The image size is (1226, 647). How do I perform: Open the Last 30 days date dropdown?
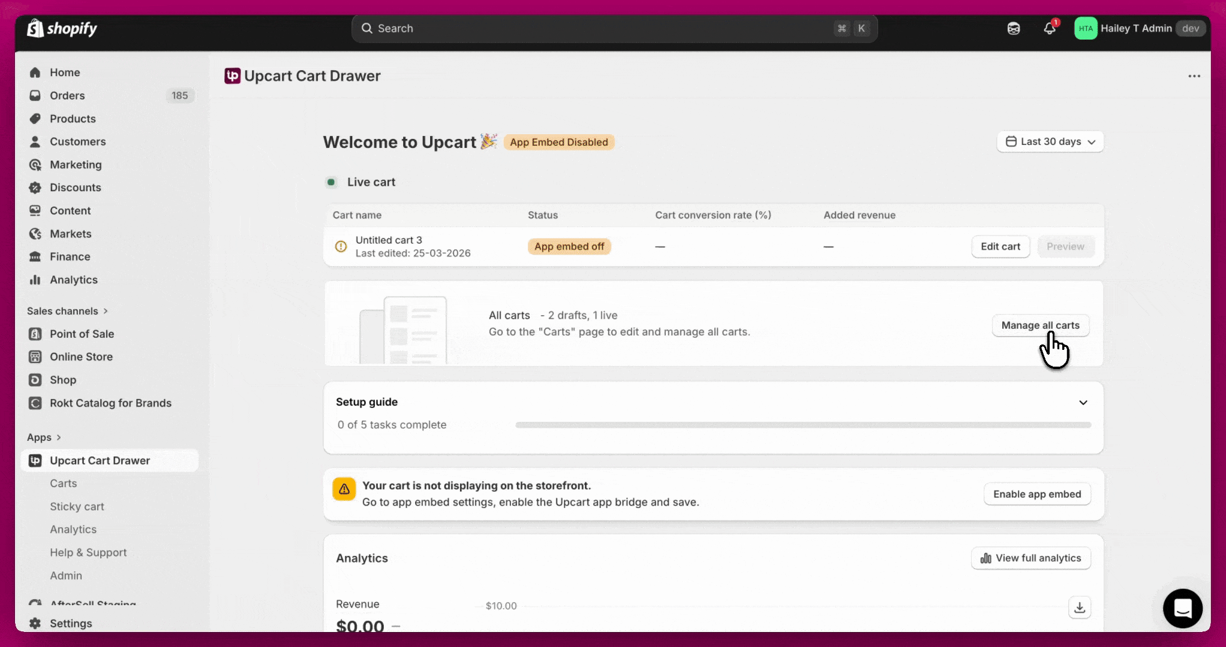coord(1050,142)
